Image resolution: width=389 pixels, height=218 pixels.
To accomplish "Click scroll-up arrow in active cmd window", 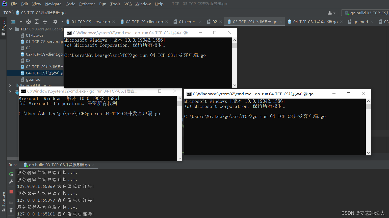I will (368, 101).
